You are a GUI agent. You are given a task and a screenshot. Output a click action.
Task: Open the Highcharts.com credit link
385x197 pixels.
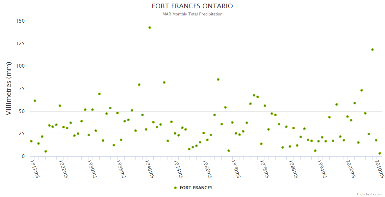click(x=369, y=194)
